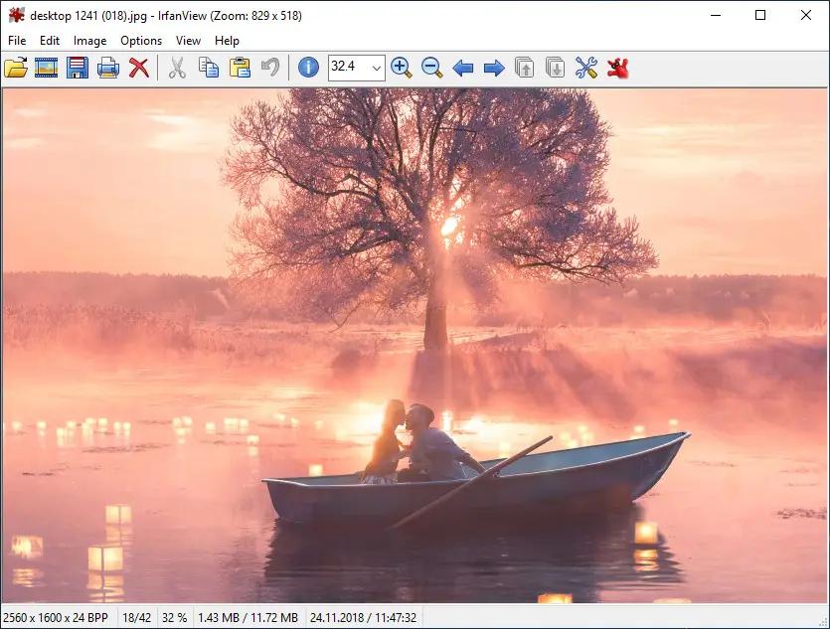Click the Paste clipboard icon

[240, 68]
